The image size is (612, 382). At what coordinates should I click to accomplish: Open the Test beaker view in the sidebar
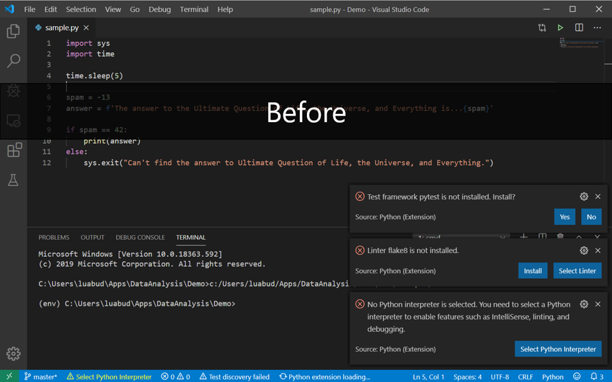(x=13, y=180)
